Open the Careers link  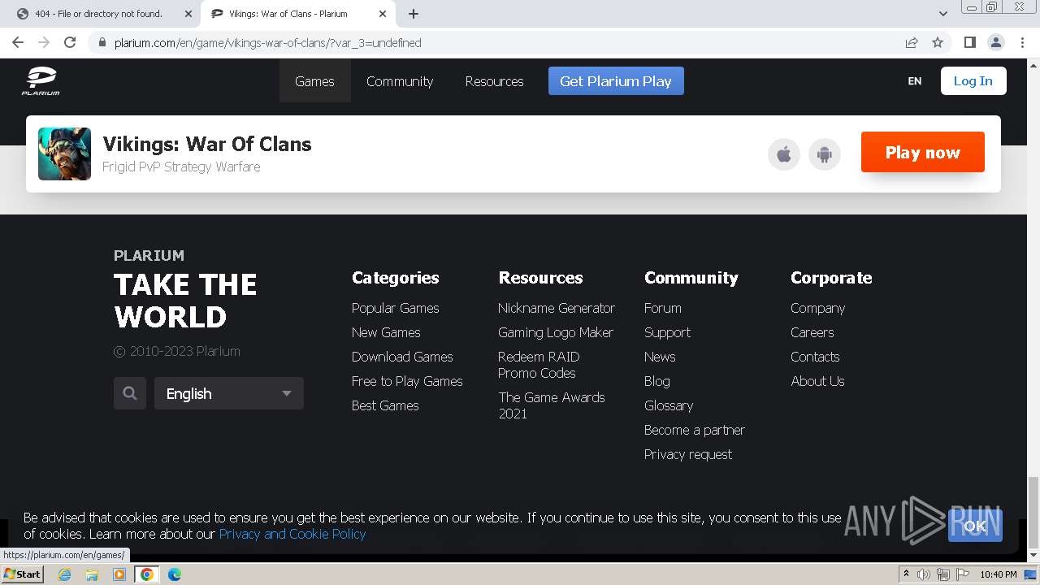(x=812, y=332)
